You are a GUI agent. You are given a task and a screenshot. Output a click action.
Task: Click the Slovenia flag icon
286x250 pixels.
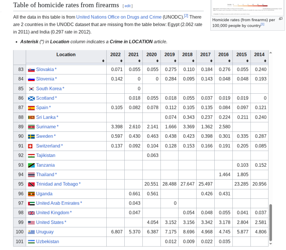[31, 79]
